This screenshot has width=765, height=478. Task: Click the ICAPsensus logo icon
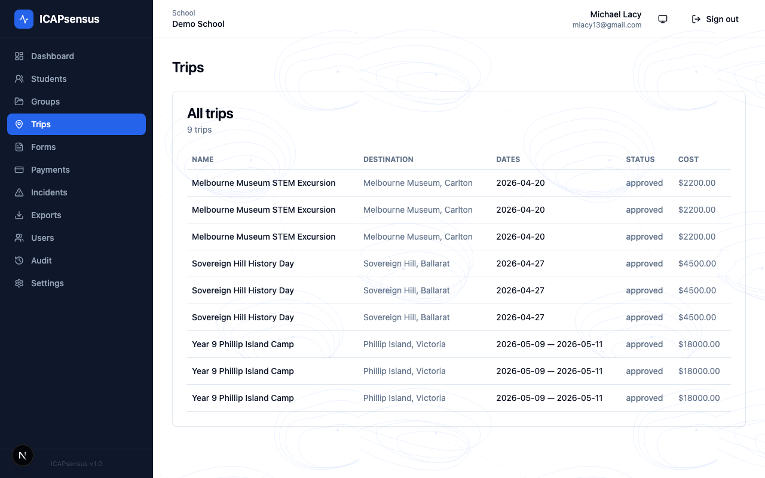click(24, 19)
